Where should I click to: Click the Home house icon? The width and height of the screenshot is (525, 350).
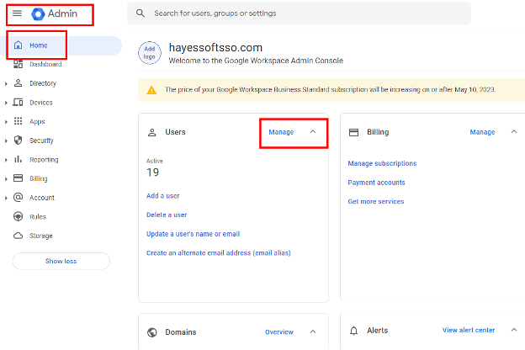pyautogui.click(x=18, y=45)
